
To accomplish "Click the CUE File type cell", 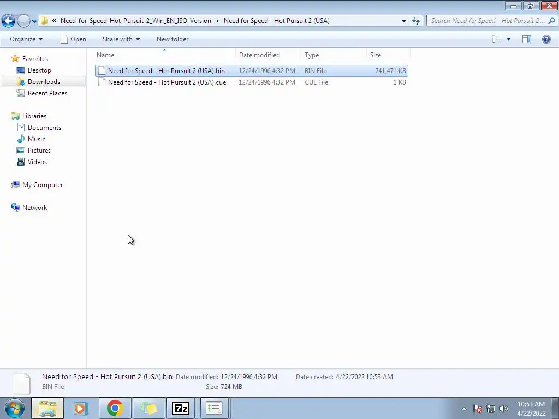I will point(316,82).
